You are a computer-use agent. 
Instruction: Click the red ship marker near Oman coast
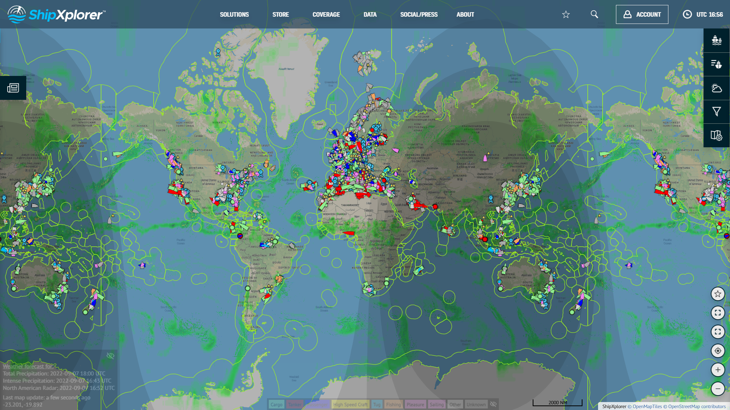pyautogui.click(x=435, y=207)
